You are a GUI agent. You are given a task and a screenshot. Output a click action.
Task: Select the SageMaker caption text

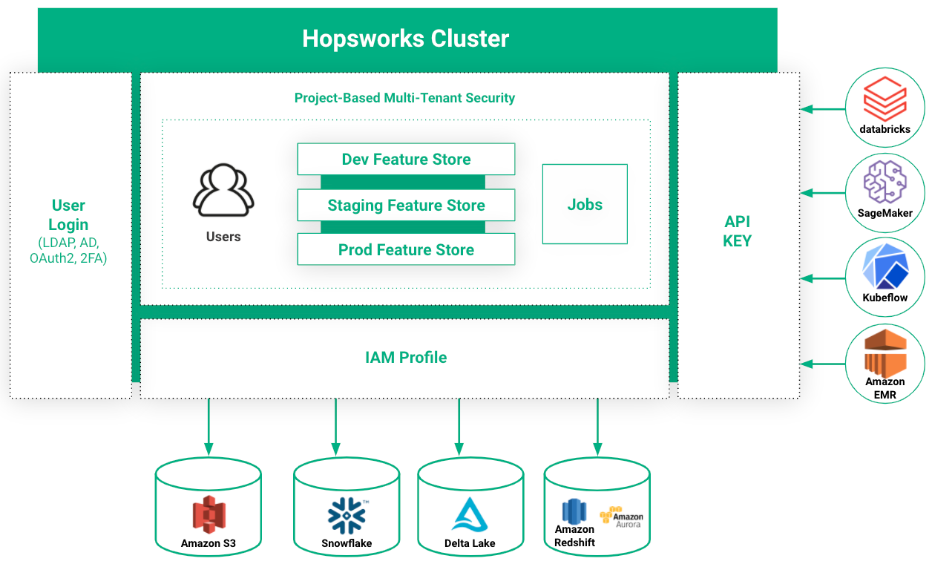885,213
